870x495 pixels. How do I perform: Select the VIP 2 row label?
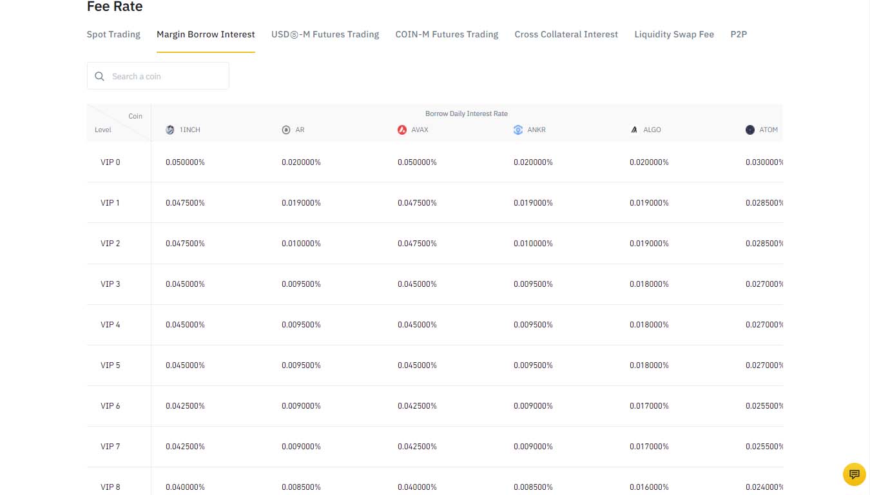[x=110, y=244]
